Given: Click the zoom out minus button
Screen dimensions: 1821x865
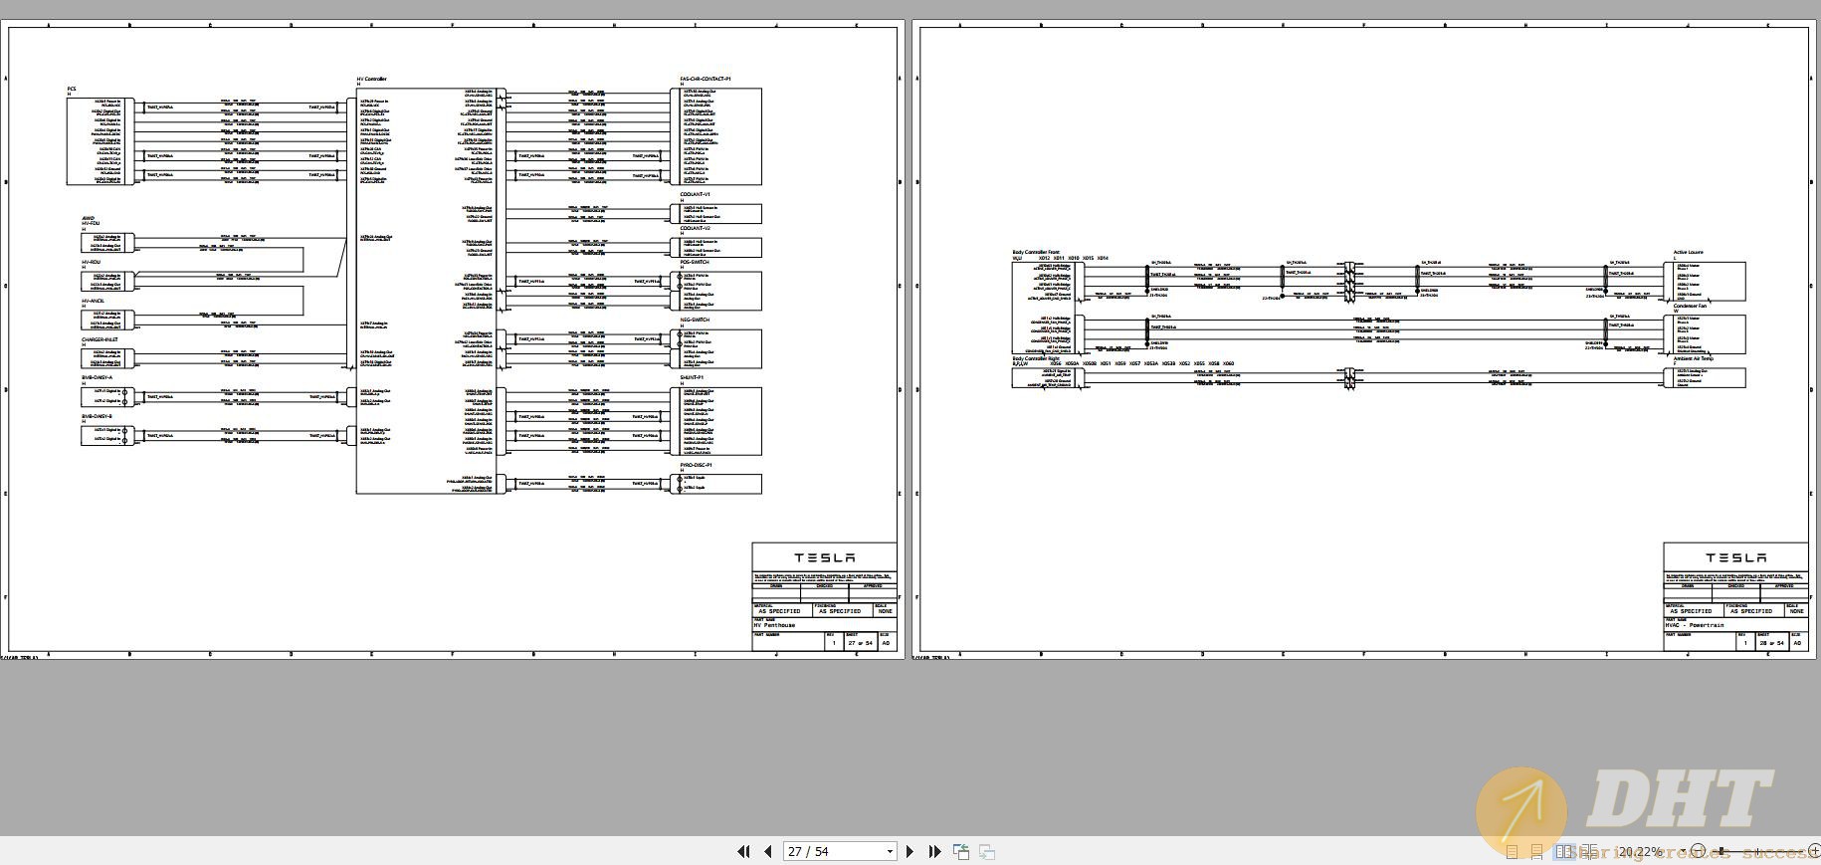Looking at the screenshot, I should [x=1699, y=851].
